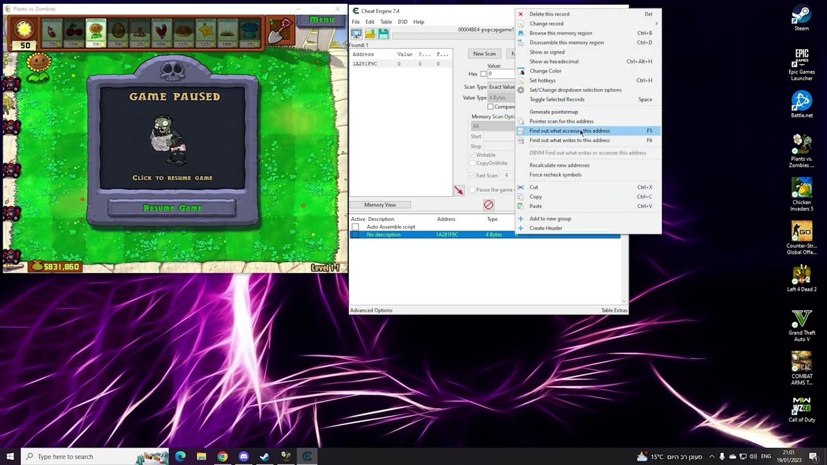Click the open folder icon in Cheat Engine toolbar

(370, 34)
